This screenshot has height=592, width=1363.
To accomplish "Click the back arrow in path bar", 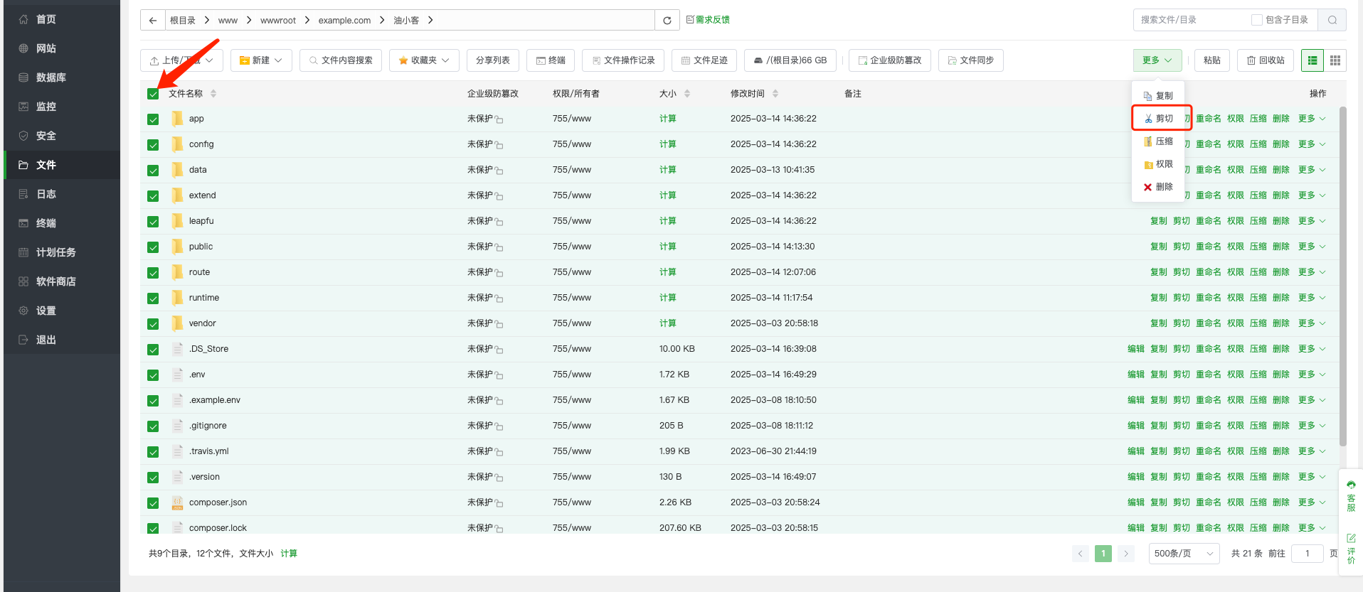I will point(153,21).
